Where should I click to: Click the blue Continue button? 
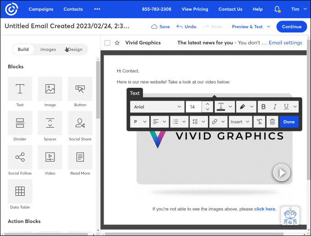pos(292,27)
